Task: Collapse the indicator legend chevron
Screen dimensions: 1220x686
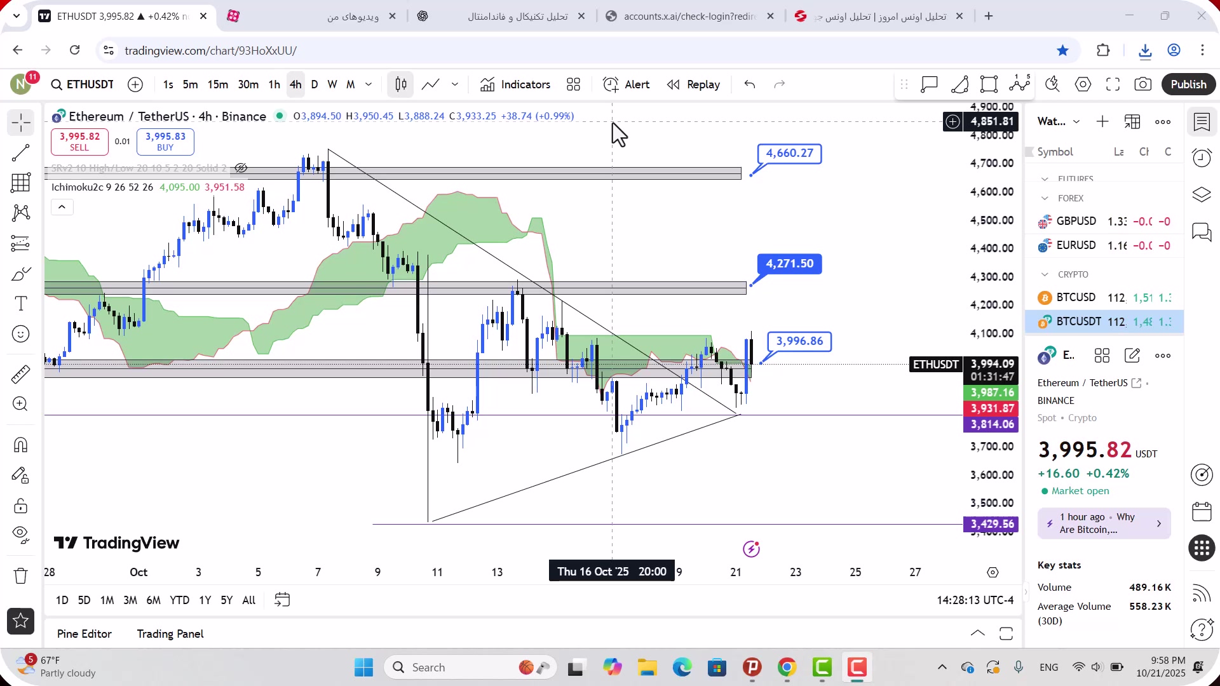Action: pos(62,207)
